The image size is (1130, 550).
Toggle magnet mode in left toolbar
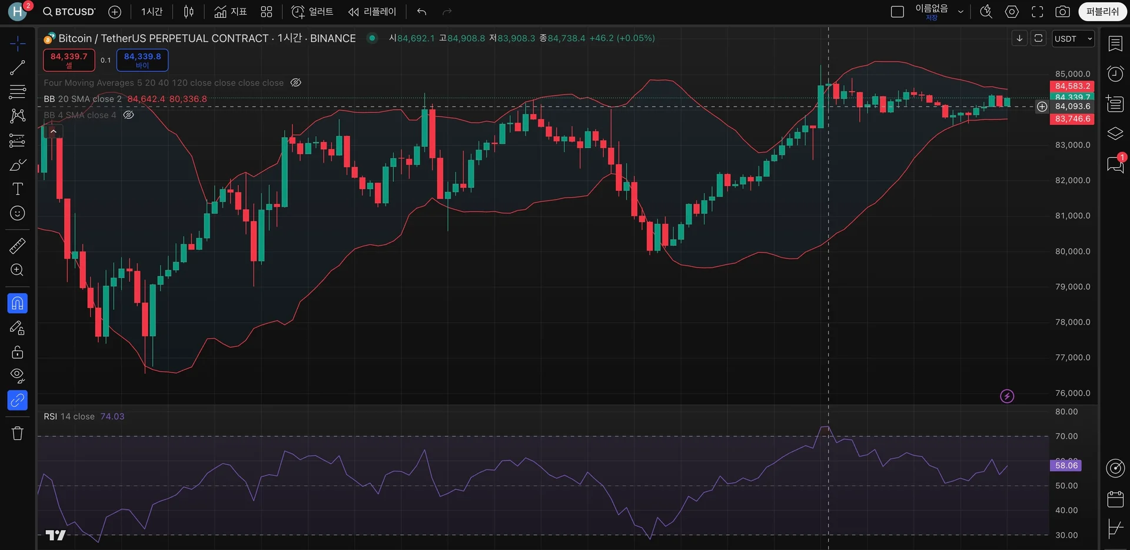click(17, 303)
